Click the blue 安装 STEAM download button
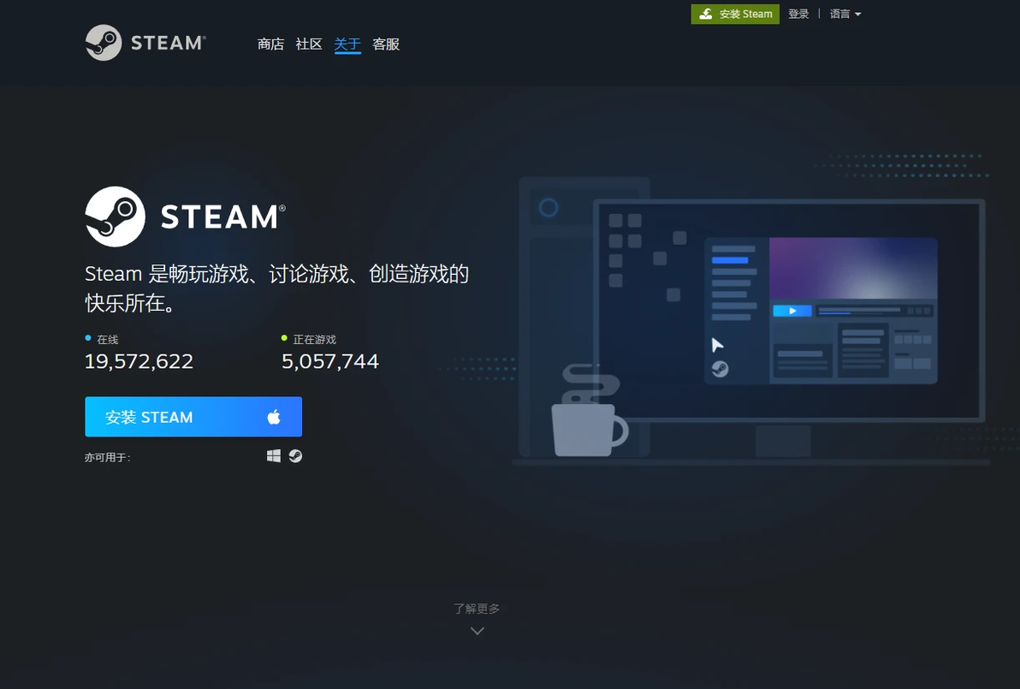Screen dimensions: 1020x689 coord(193,416)
